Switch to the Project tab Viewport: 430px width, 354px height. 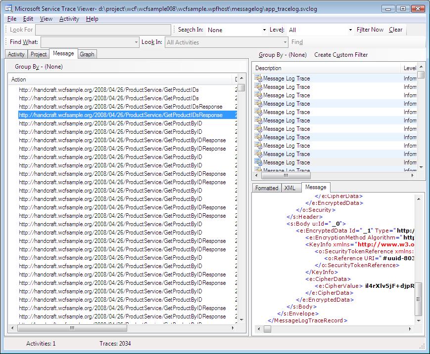pos(39,54)
